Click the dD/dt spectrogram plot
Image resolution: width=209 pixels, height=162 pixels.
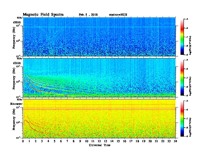click(99, 78)
